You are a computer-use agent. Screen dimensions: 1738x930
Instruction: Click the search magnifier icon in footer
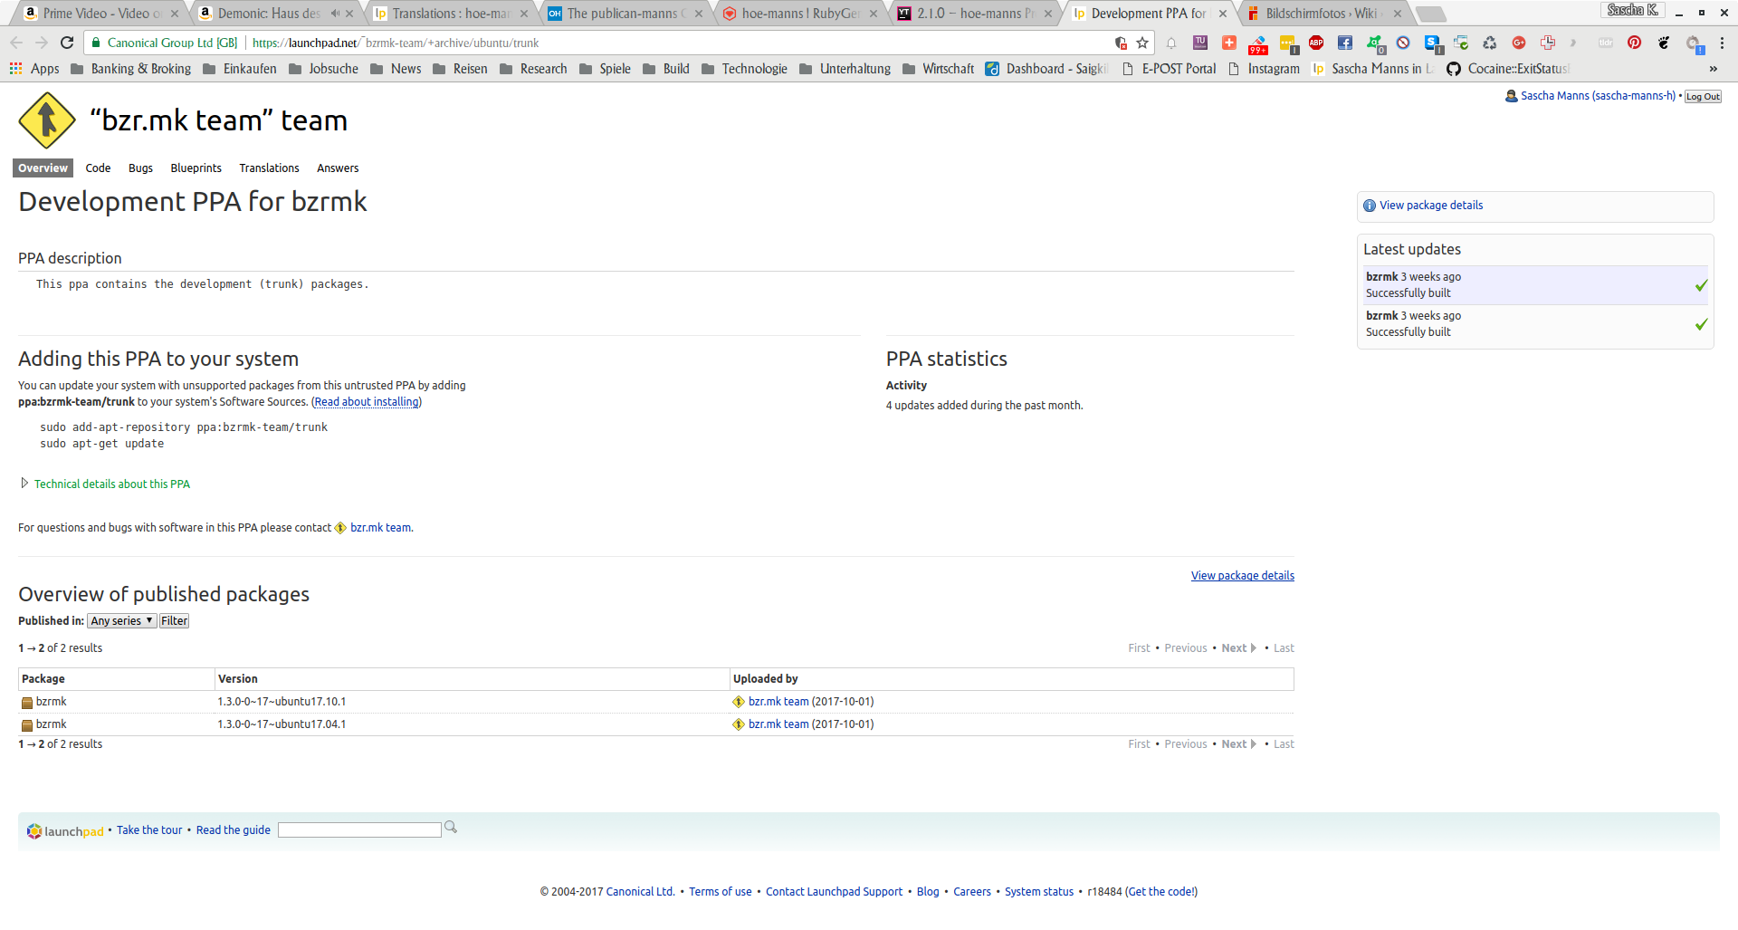[451, 828]
